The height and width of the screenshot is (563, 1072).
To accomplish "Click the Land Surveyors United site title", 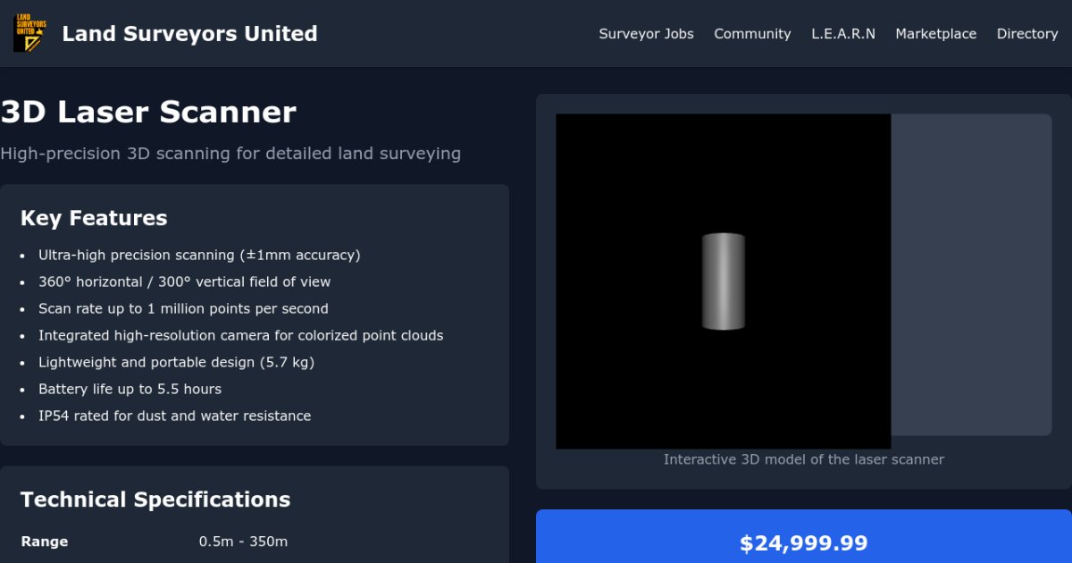I will 189,33.
